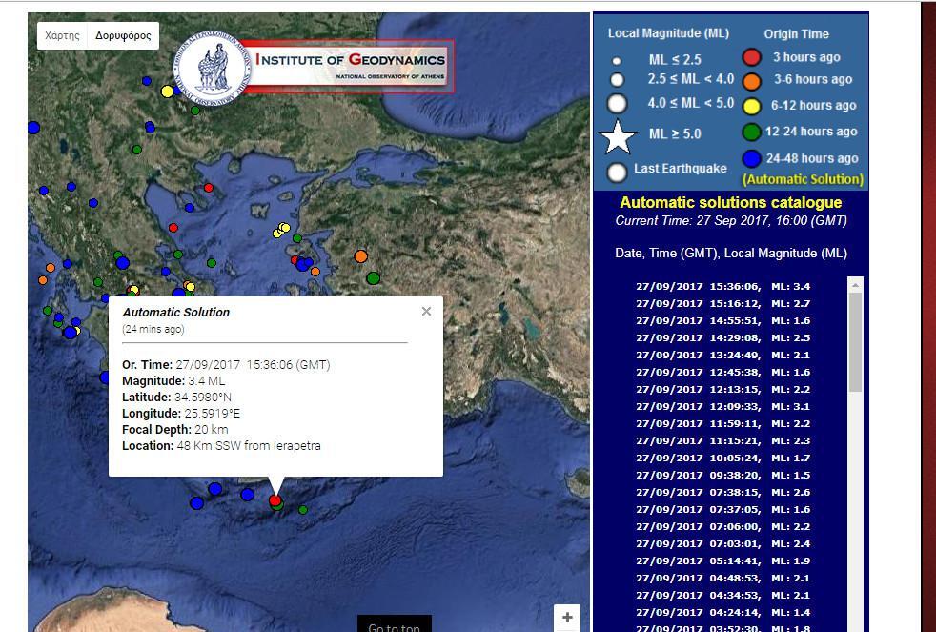Open the 15:16:12 ML 2.7 catalogue entry
The width and height of the screenshot is (936, 632).
pyautogui.click(x=722, y=303)
